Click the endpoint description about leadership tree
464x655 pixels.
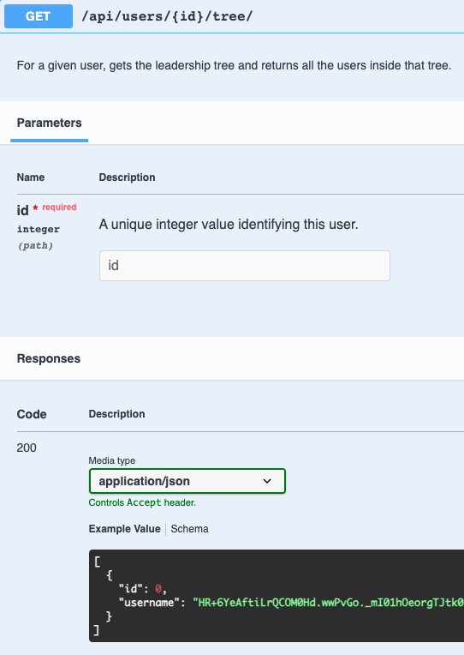coord(234,65)
